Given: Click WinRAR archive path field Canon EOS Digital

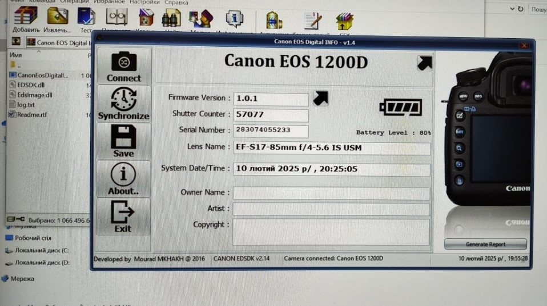Looking at the screenshot, I should click(x=59, y=43).
